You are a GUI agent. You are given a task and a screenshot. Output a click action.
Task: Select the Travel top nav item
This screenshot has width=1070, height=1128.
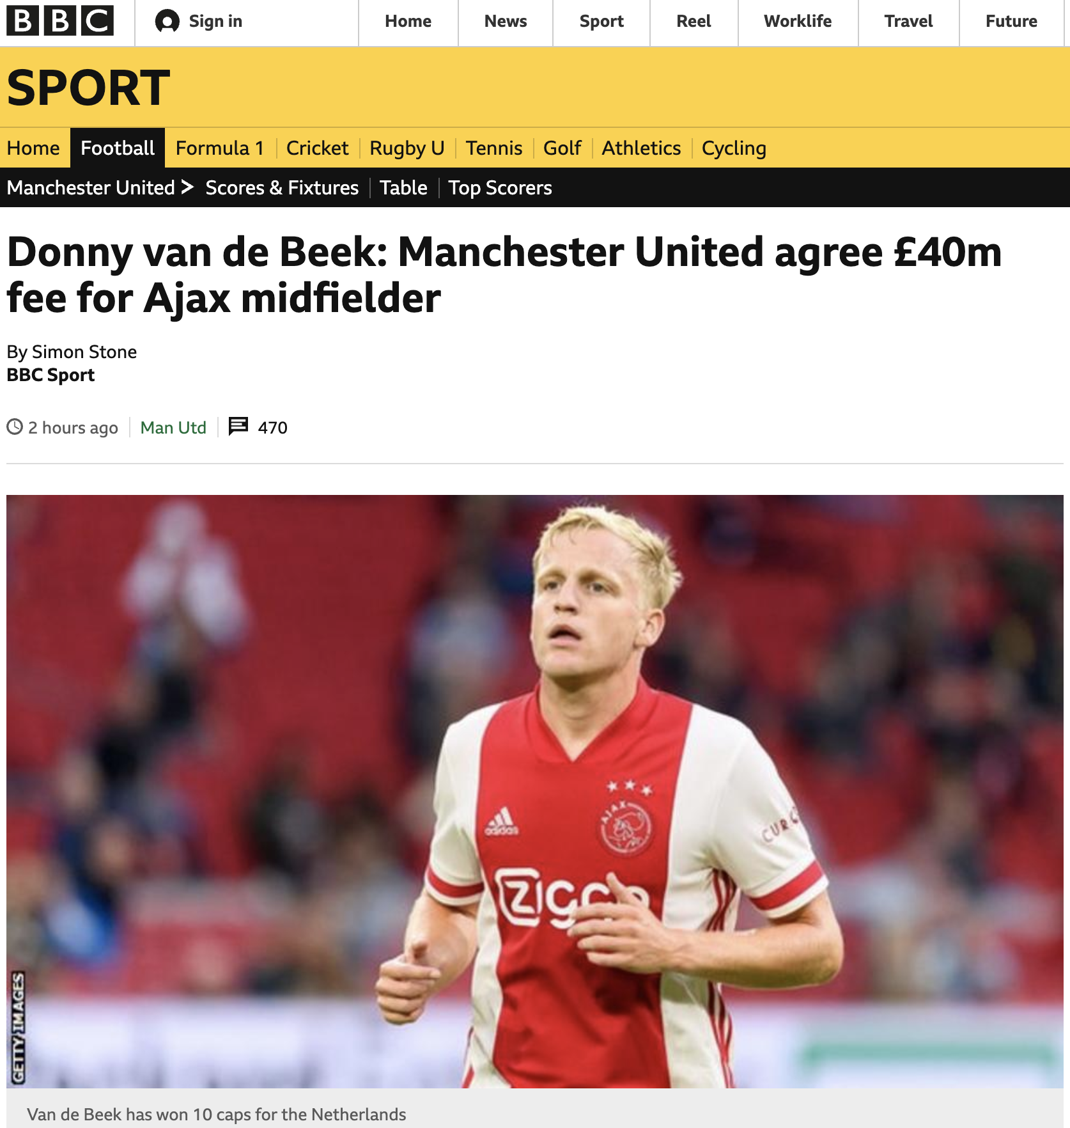click(908, 21)
